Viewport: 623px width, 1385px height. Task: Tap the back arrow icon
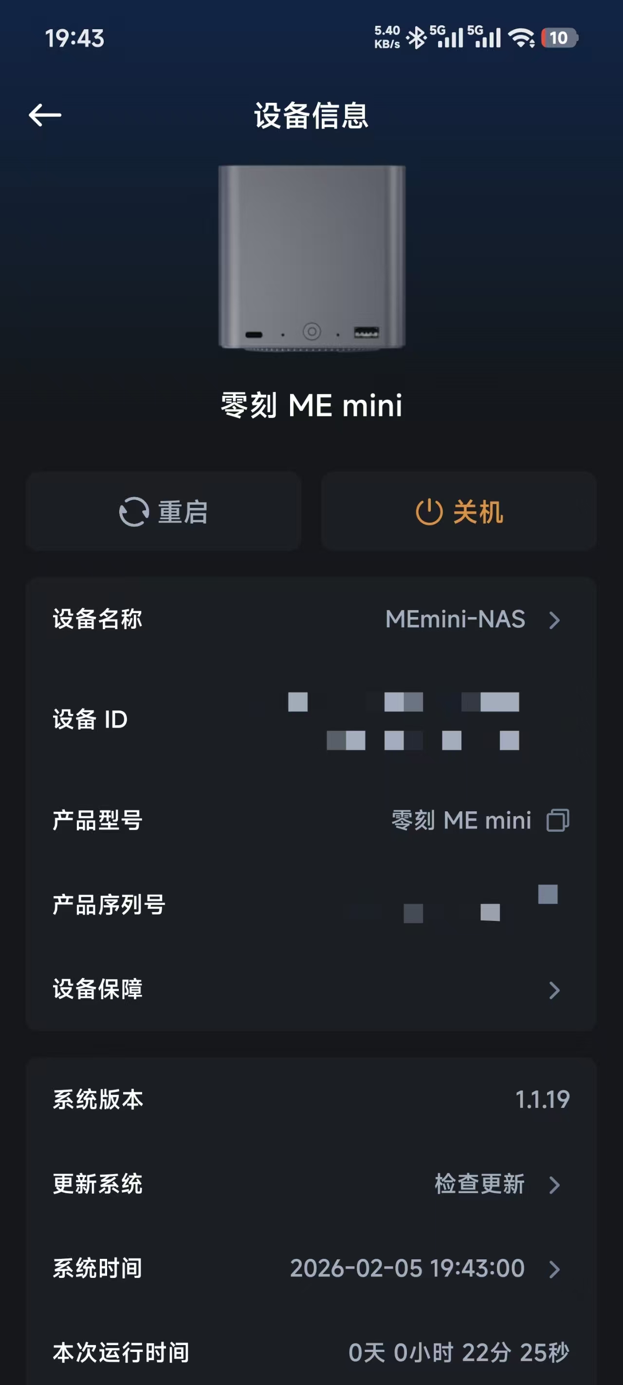coord(45,115)
